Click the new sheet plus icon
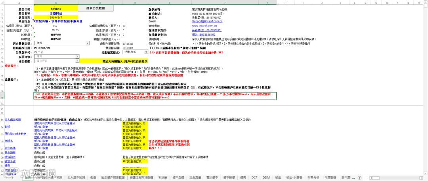This screenshot has width=428, height=181. tap(359, 178)
